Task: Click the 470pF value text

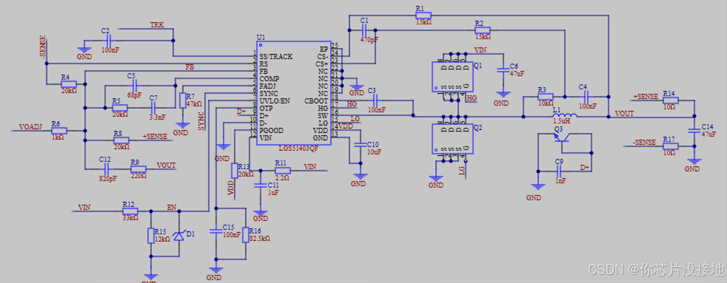Action: [369, 39]
